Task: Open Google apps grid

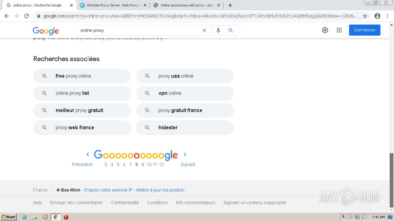Action: pos(339,30)
